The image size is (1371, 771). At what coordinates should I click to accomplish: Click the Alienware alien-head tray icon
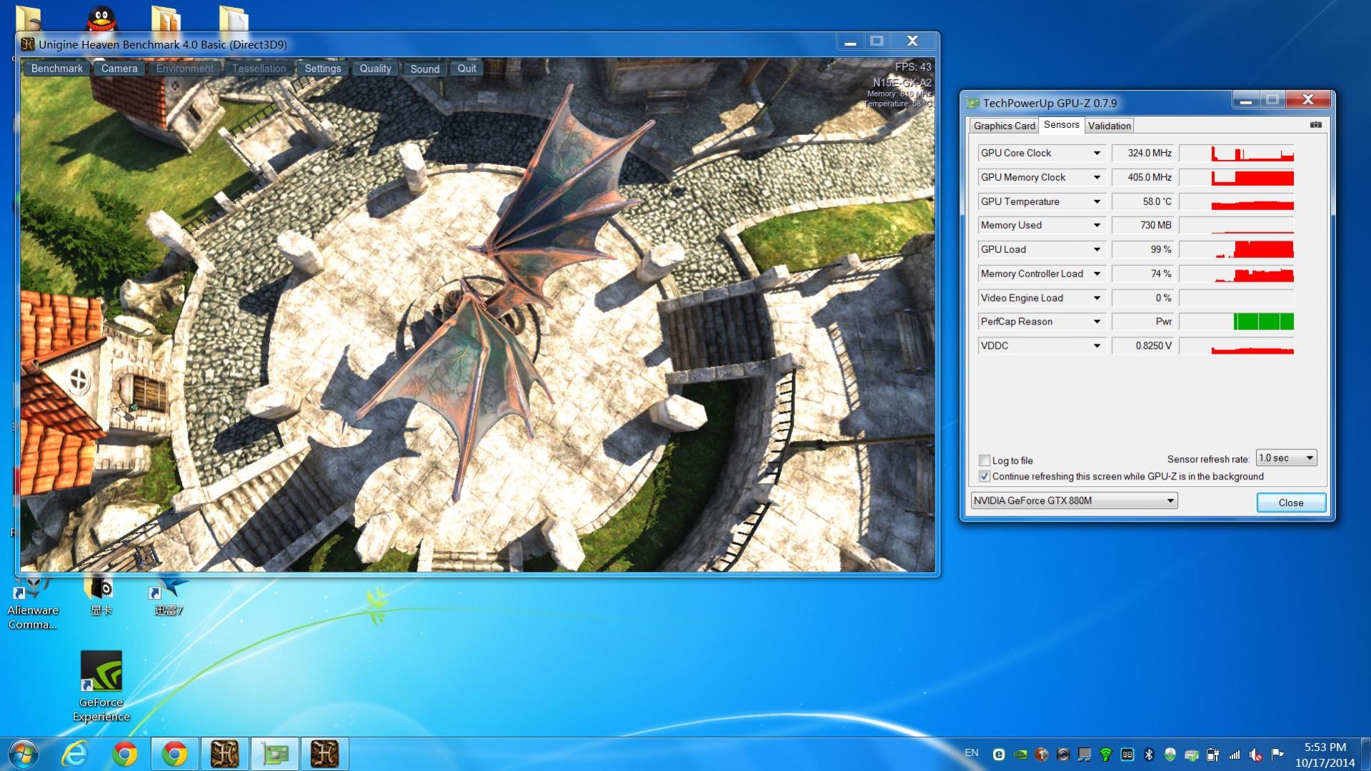click(1170, 754)
